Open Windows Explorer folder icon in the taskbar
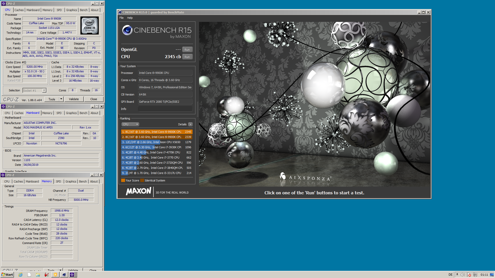The height and width of the screenshot is (278, 495). point(38,275)
